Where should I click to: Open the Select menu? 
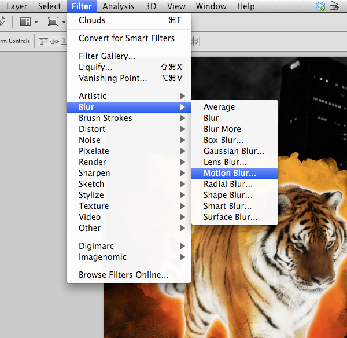click(49, 6)
